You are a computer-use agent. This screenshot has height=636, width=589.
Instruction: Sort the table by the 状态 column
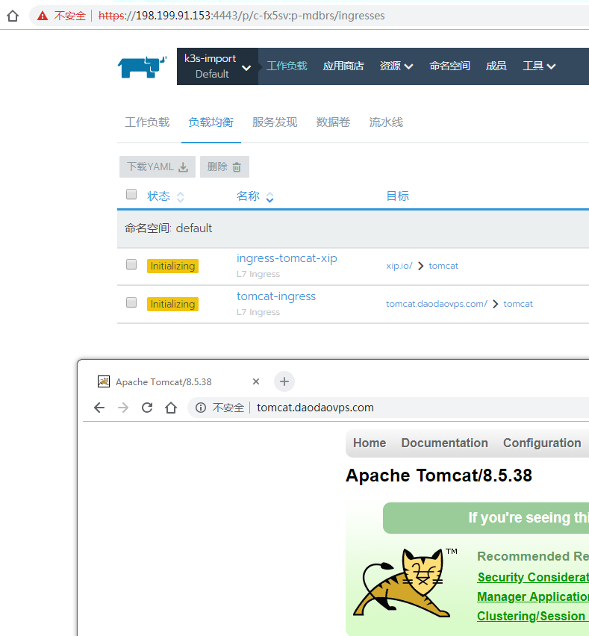pos(166,196)
